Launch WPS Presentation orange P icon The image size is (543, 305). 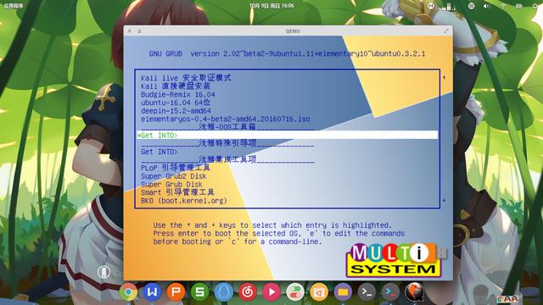176,292
